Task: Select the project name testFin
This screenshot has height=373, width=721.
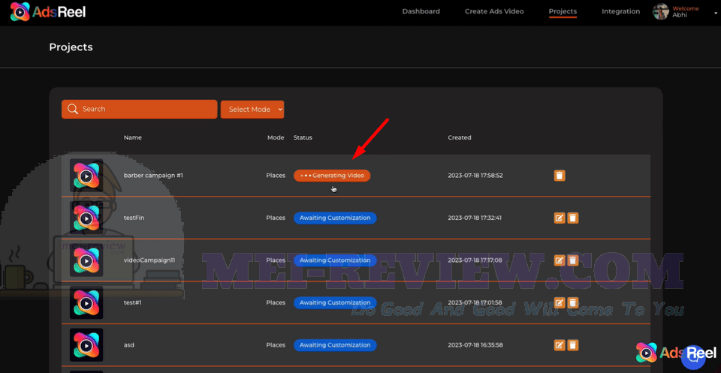Action: [x=134, y=218]
